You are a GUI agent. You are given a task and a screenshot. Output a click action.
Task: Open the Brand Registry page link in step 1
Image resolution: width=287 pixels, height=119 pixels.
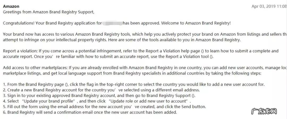coord(66,85)
